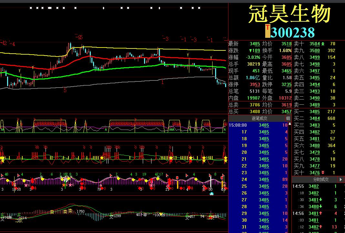Select the 买六 order row with volume 364
The image size is (345, 233).
tap(315, 145)
